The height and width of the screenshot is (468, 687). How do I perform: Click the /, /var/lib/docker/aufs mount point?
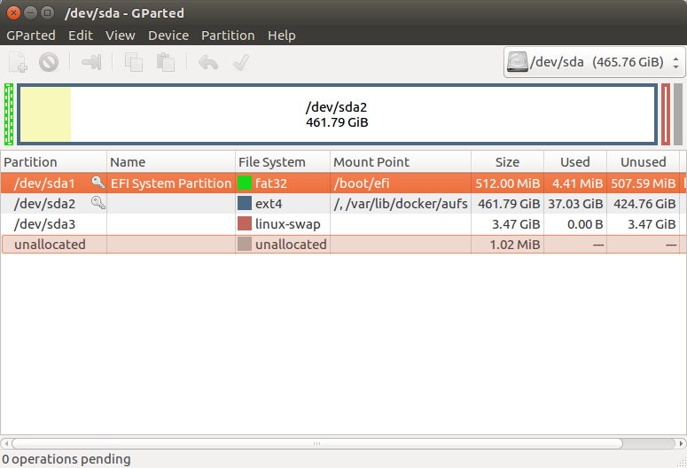(401, 204)
